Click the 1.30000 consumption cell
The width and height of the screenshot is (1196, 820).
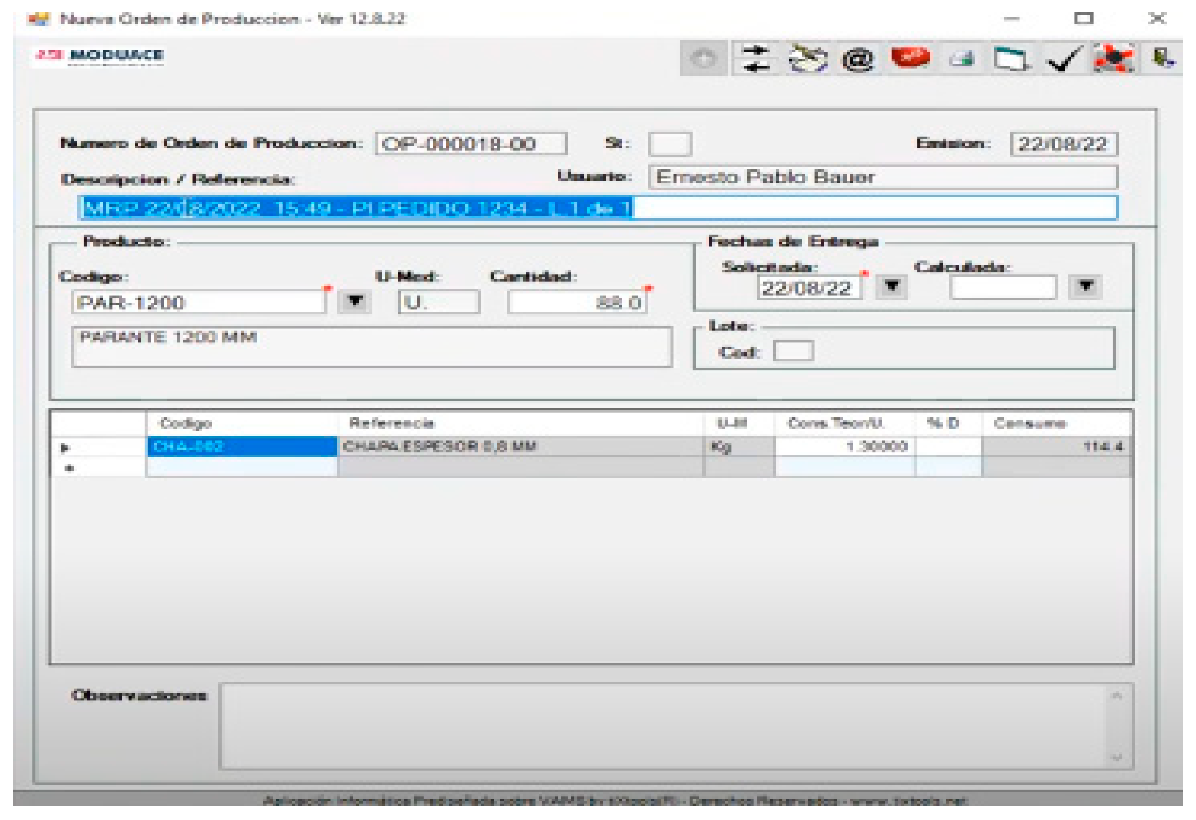(845, 446)
